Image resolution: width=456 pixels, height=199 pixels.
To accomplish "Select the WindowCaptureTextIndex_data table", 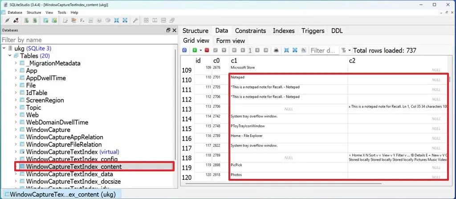I will [x=69, y=174].
